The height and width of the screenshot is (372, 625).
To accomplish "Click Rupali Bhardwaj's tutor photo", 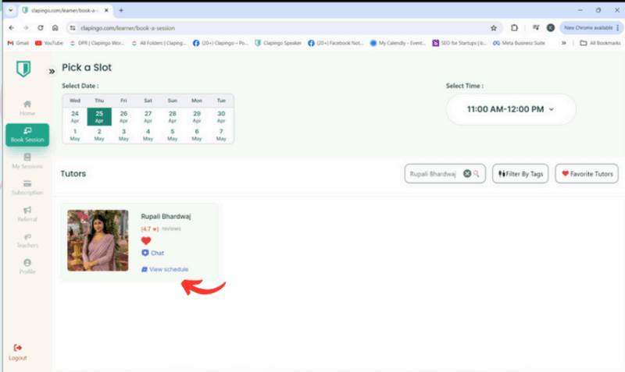I will tap(98, 239).
